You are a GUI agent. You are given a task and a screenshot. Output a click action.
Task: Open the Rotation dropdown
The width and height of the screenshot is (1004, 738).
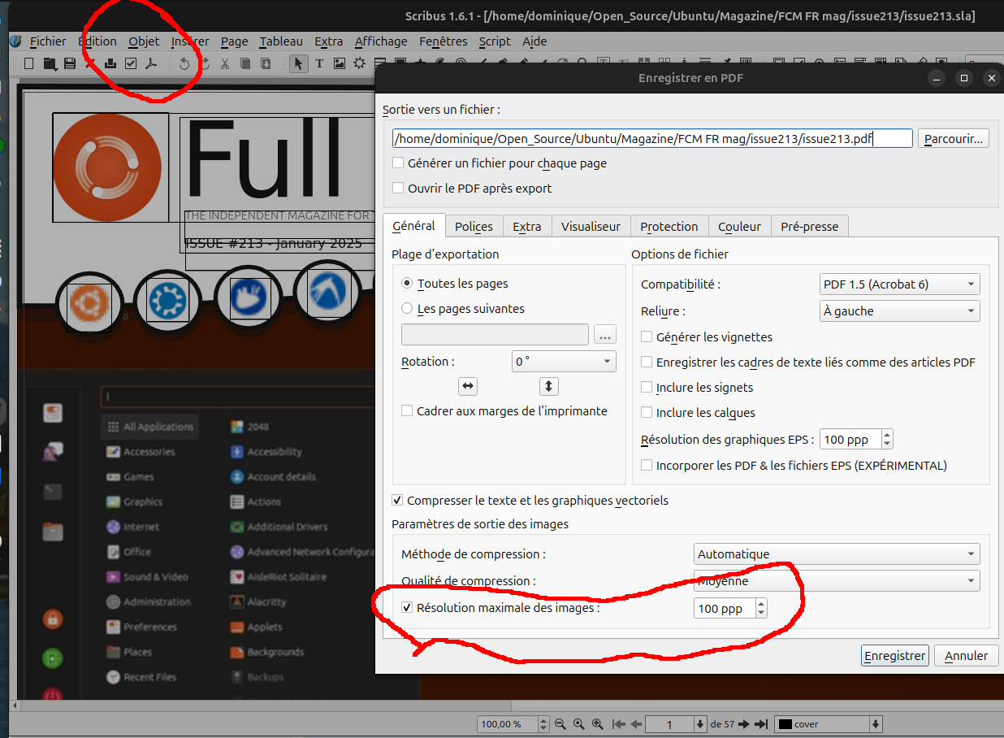pyautogui.click(x=564, y=361)
